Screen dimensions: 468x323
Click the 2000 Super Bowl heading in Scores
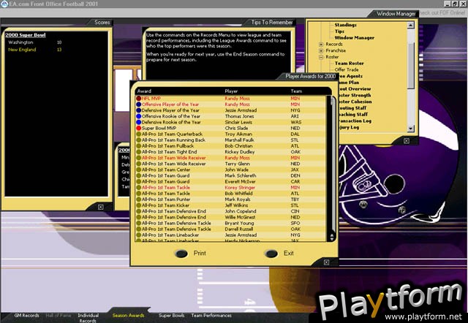26,35
